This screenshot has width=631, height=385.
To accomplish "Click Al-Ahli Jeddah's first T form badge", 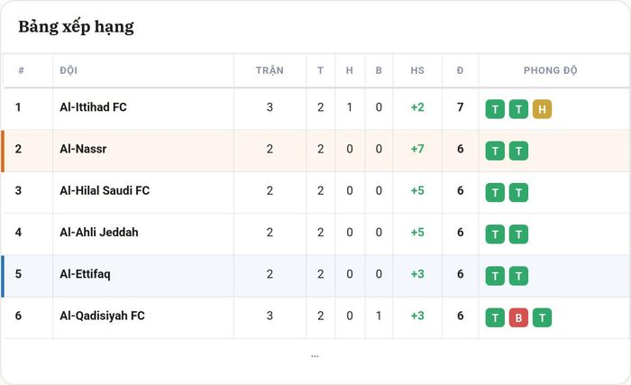I will 495,234.
